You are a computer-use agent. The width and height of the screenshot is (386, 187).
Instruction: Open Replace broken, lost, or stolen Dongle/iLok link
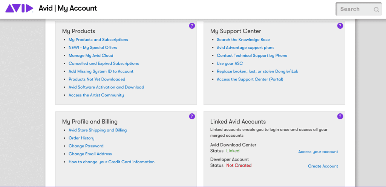pyautogui.click(x=257, y=71)
